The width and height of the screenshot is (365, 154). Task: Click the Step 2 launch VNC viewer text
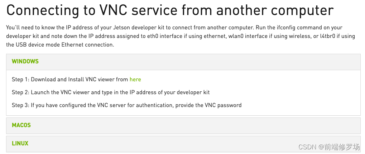tap(111, 92)
